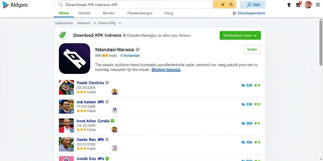Viewport: 323px width, 161px height.
Task: Click the chevron between Assloesh and Clane Dliig
Action: click(x=95, y=23)
